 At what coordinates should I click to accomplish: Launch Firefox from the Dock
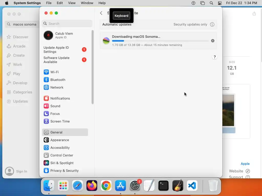[92, 186]
